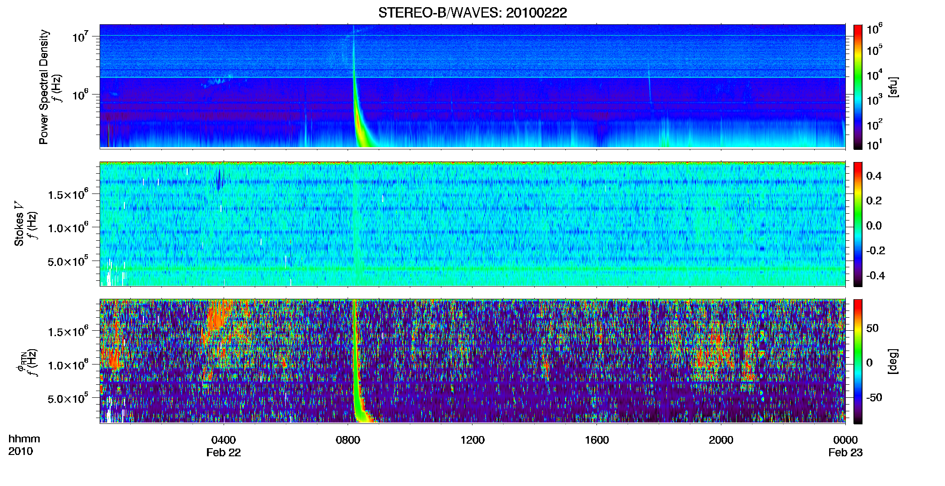Screen dimensions: 945x486
Task: Select the Feb 22 date label
Action: point(224,453)
